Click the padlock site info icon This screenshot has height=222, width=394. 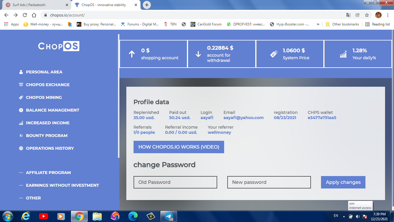coord(46,15)
